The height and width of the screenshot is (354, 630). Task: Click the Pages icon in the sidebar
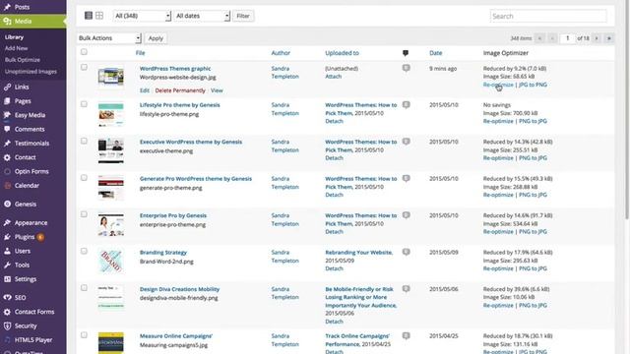7,101
